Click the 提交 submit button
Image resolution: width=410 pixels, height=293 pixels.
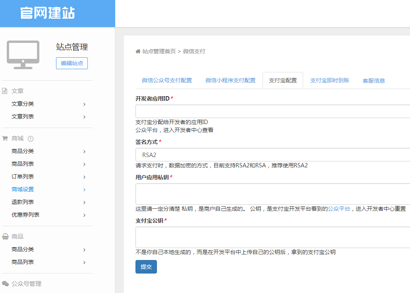(x=146, y=267)
